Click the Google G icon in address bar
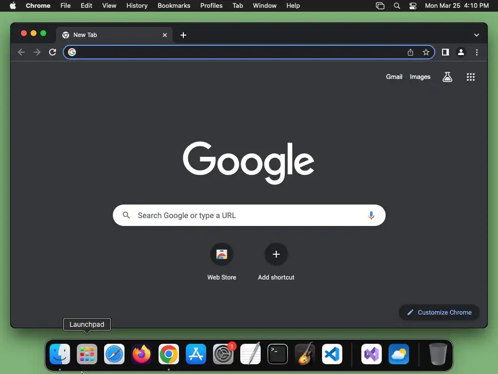Viewport: 498px width, 374px height. pos(72,52)
